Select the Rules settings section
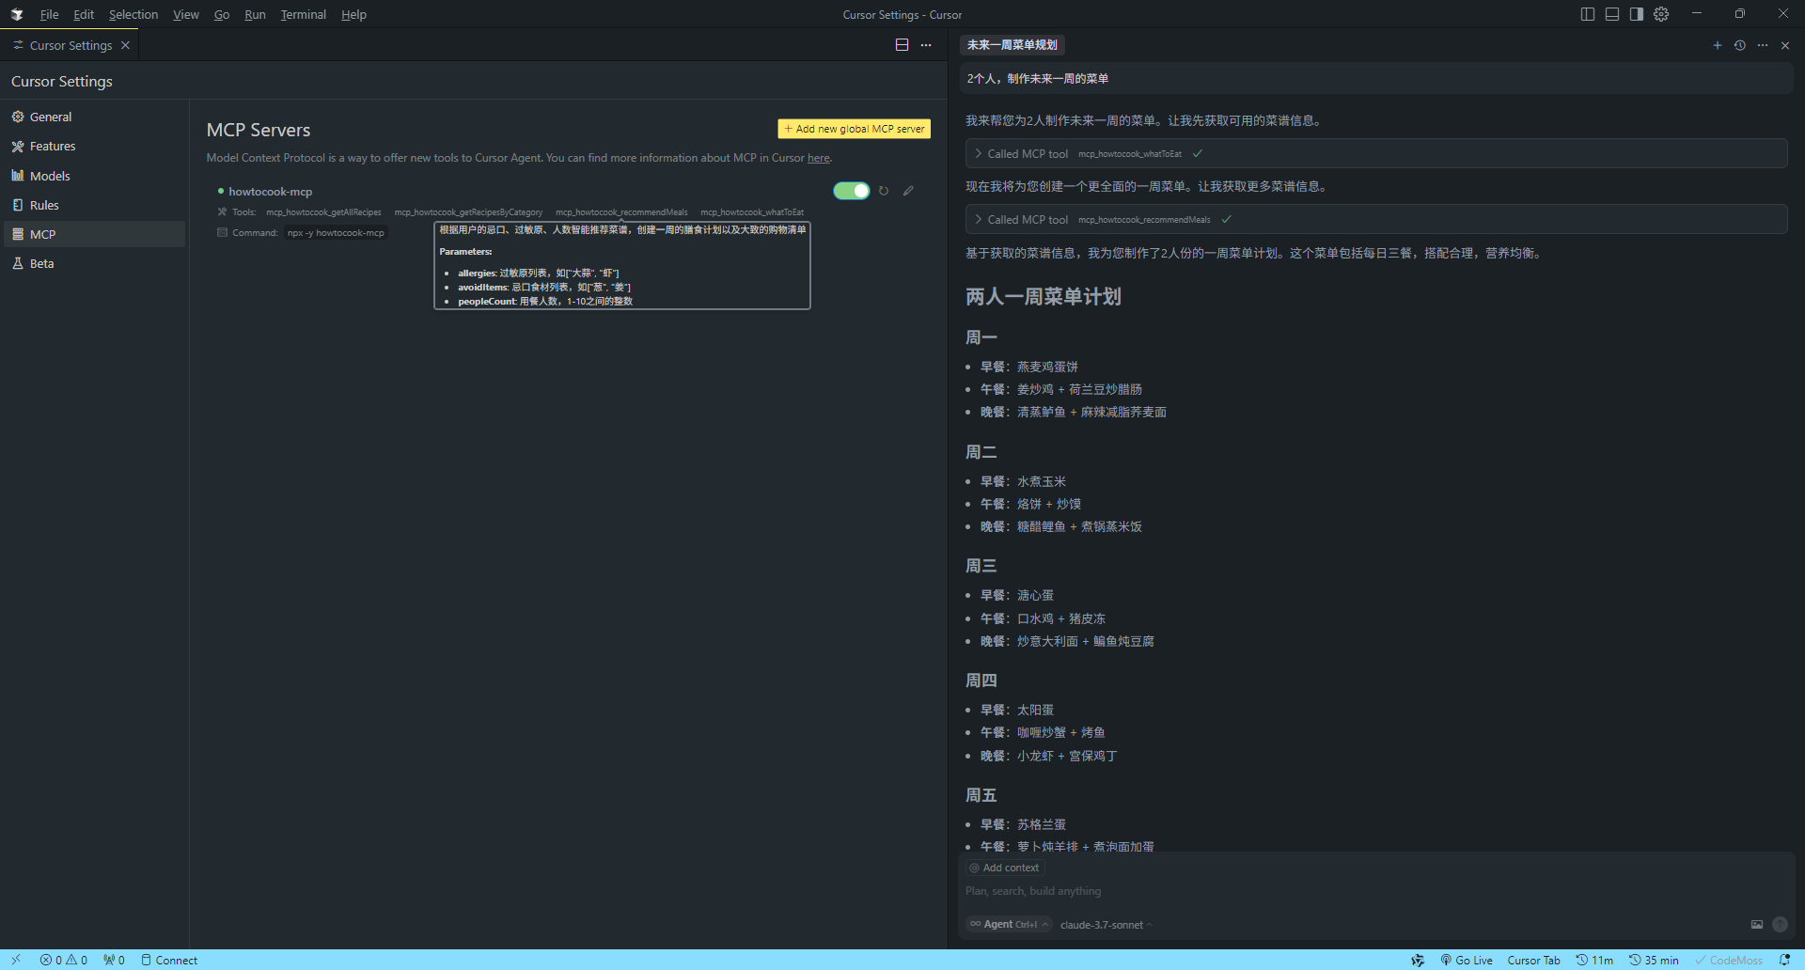Screen dimensions: 1805x970 click(44, 205)
